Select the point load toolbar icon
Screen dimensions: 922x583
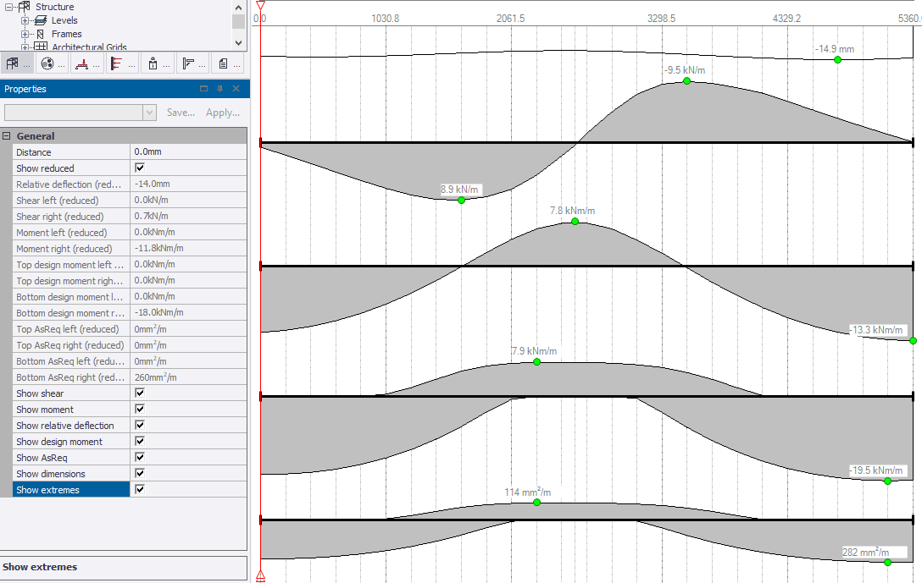click(x=153, y=63)
